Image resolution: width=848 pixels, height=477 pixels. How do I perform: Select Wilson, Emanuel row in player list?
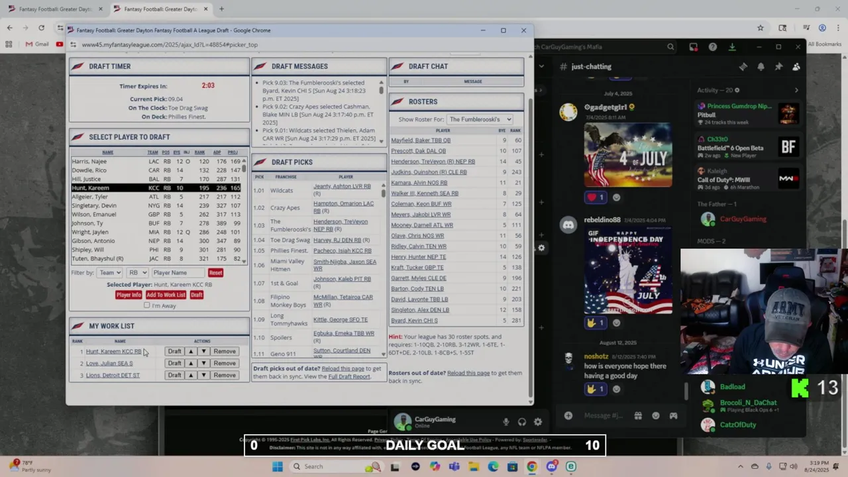(156, 214)
